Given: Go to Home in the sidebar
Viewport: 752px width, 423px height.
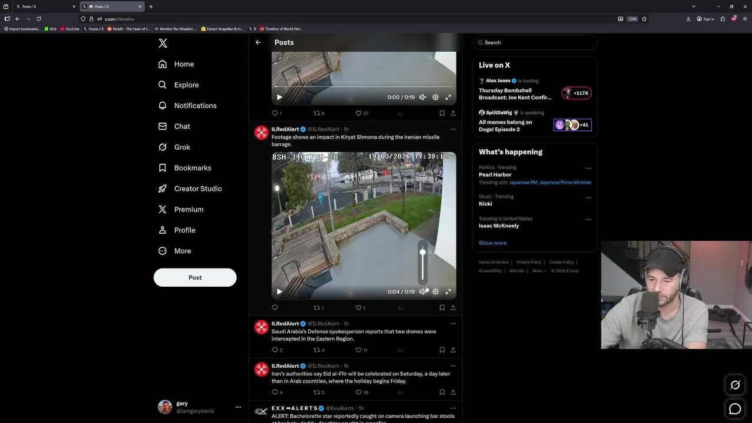Looking at the screenshot, I should (x=176, y=64).
